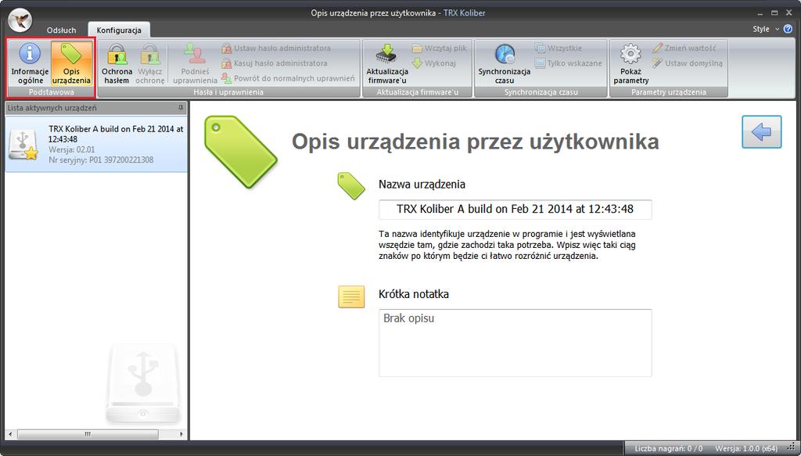Switch to the Odsłuch tab
801x456 pixels.
[x=61, y=31]
